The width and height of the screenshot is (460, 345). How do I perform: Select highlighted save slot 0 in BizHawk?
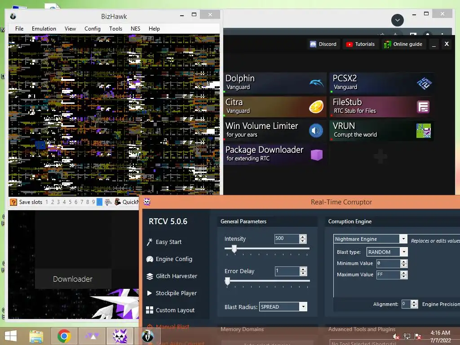tap(99, 202)
